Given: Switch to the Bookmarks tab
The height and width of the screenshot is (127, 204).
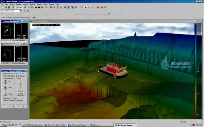Looking at the screenshot, I should [x=22, y=76].
